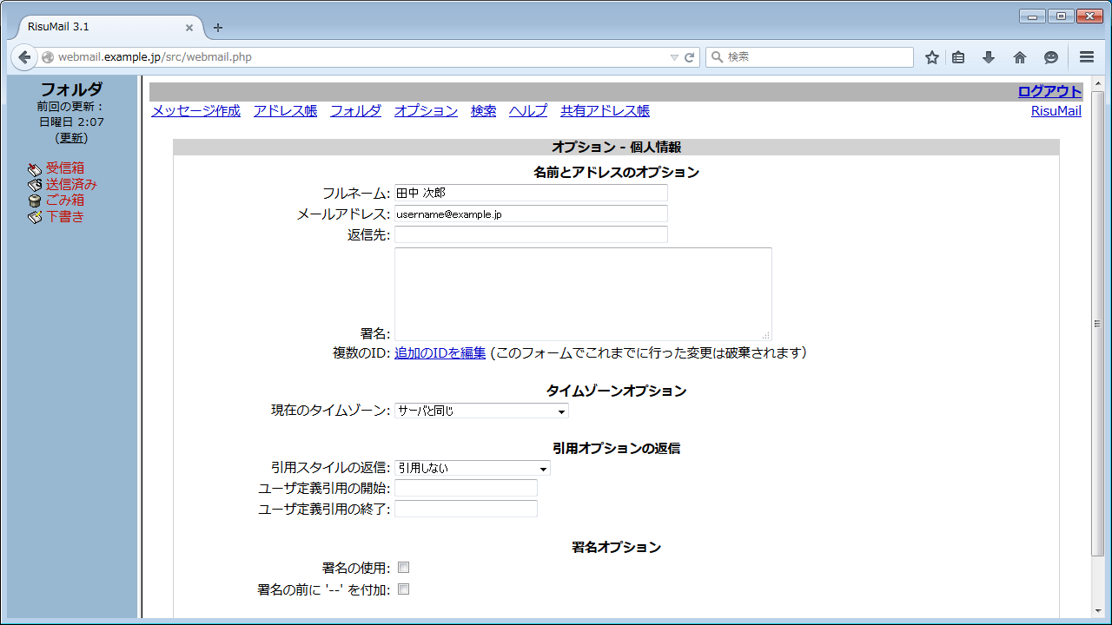
Task: Click the メールアドレス input field
Action: [531, 214]
